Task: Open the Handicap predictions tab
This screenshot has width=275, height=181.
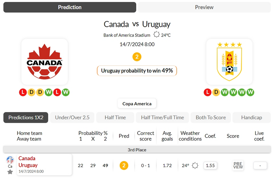Action: pos(251,117)
